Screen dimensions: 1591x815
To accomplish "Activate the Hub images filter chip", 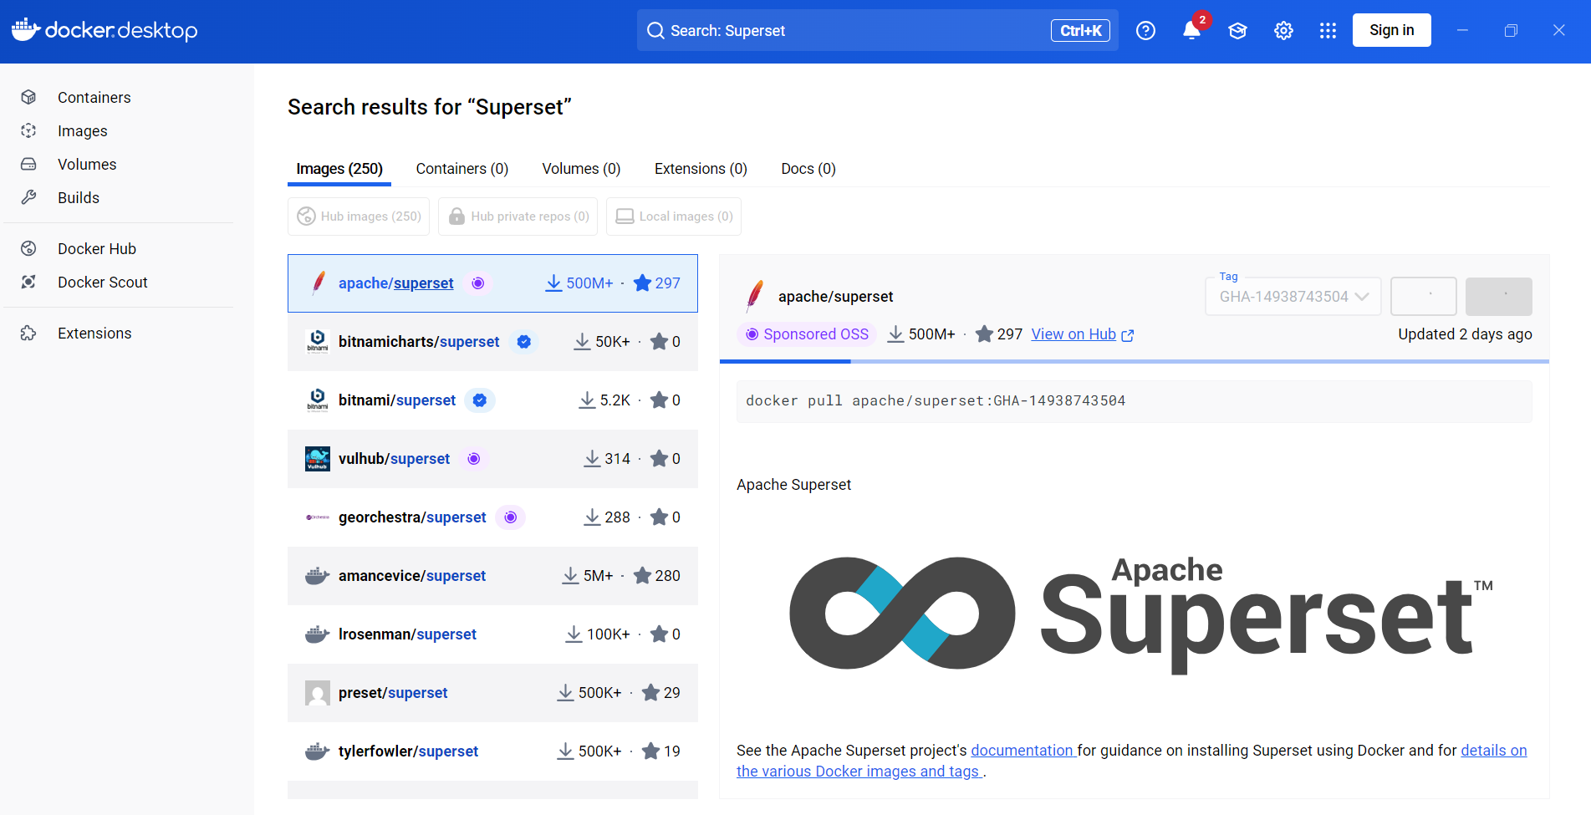I will click(358, 216).
